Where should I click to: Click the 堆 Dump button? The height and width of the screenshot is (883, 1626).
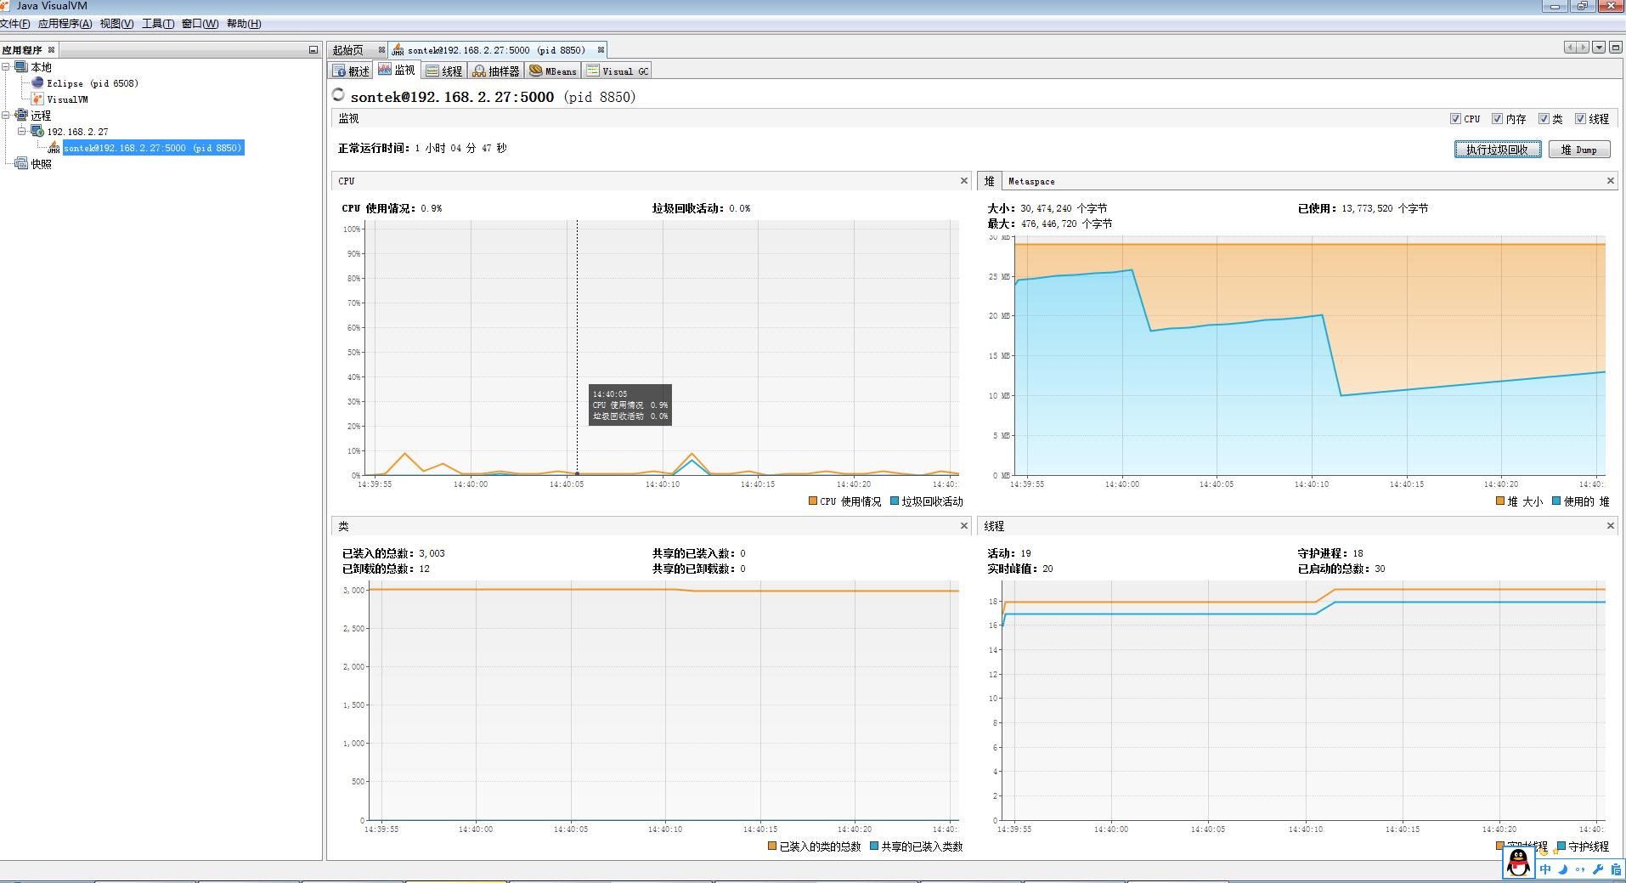pos(1579,150)
